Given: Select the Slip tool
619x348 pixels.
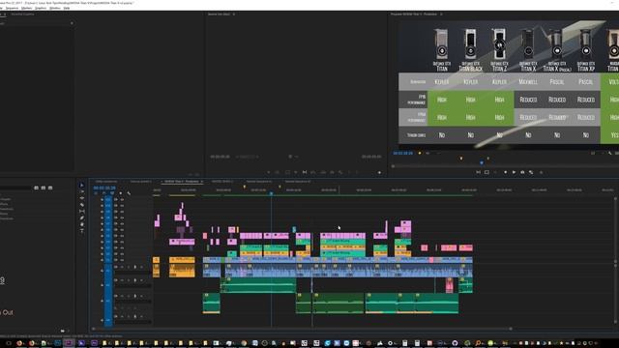Looking at the screenshot, I should 81,212.
